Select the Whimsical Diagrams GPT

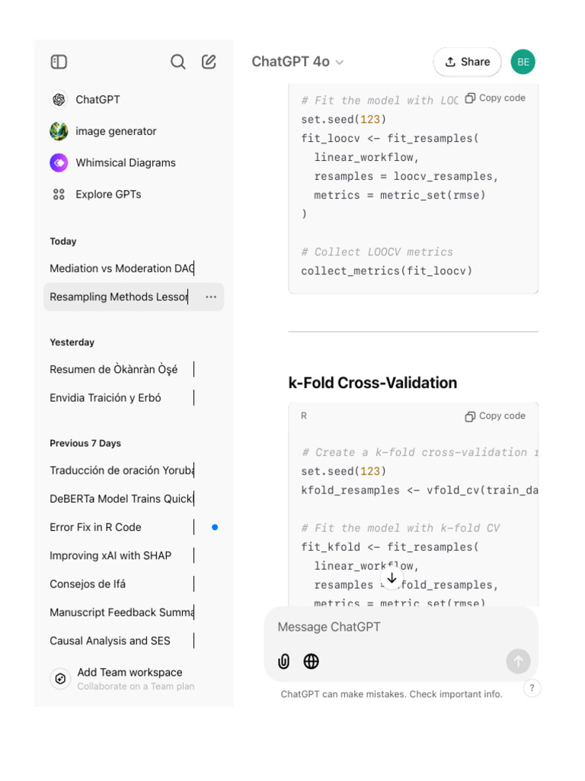click(125, 162)
